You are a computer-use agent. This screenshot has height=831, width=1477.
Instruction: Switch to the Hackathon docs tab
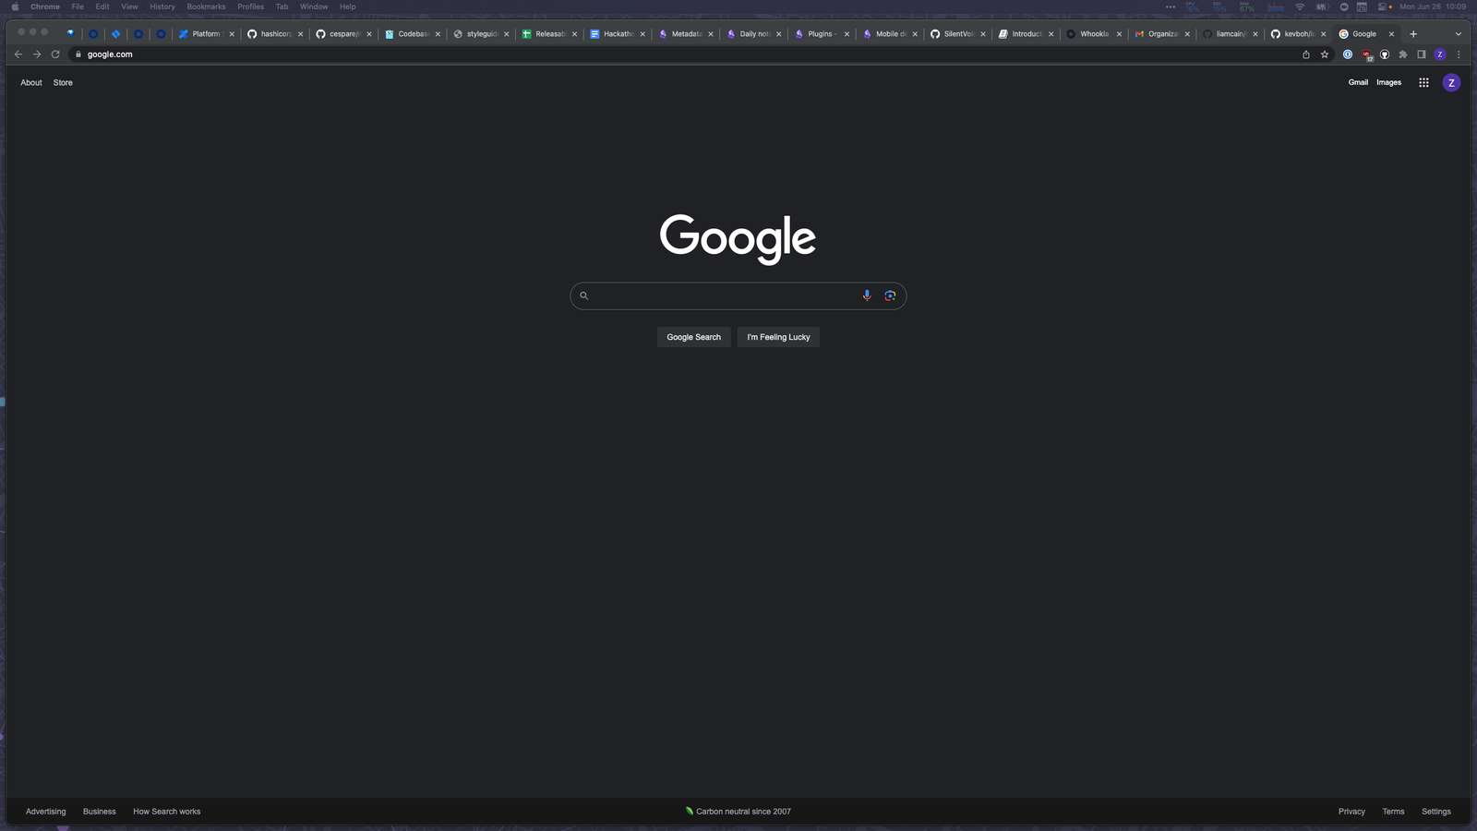pyautogui.click(x=618, y=34)
